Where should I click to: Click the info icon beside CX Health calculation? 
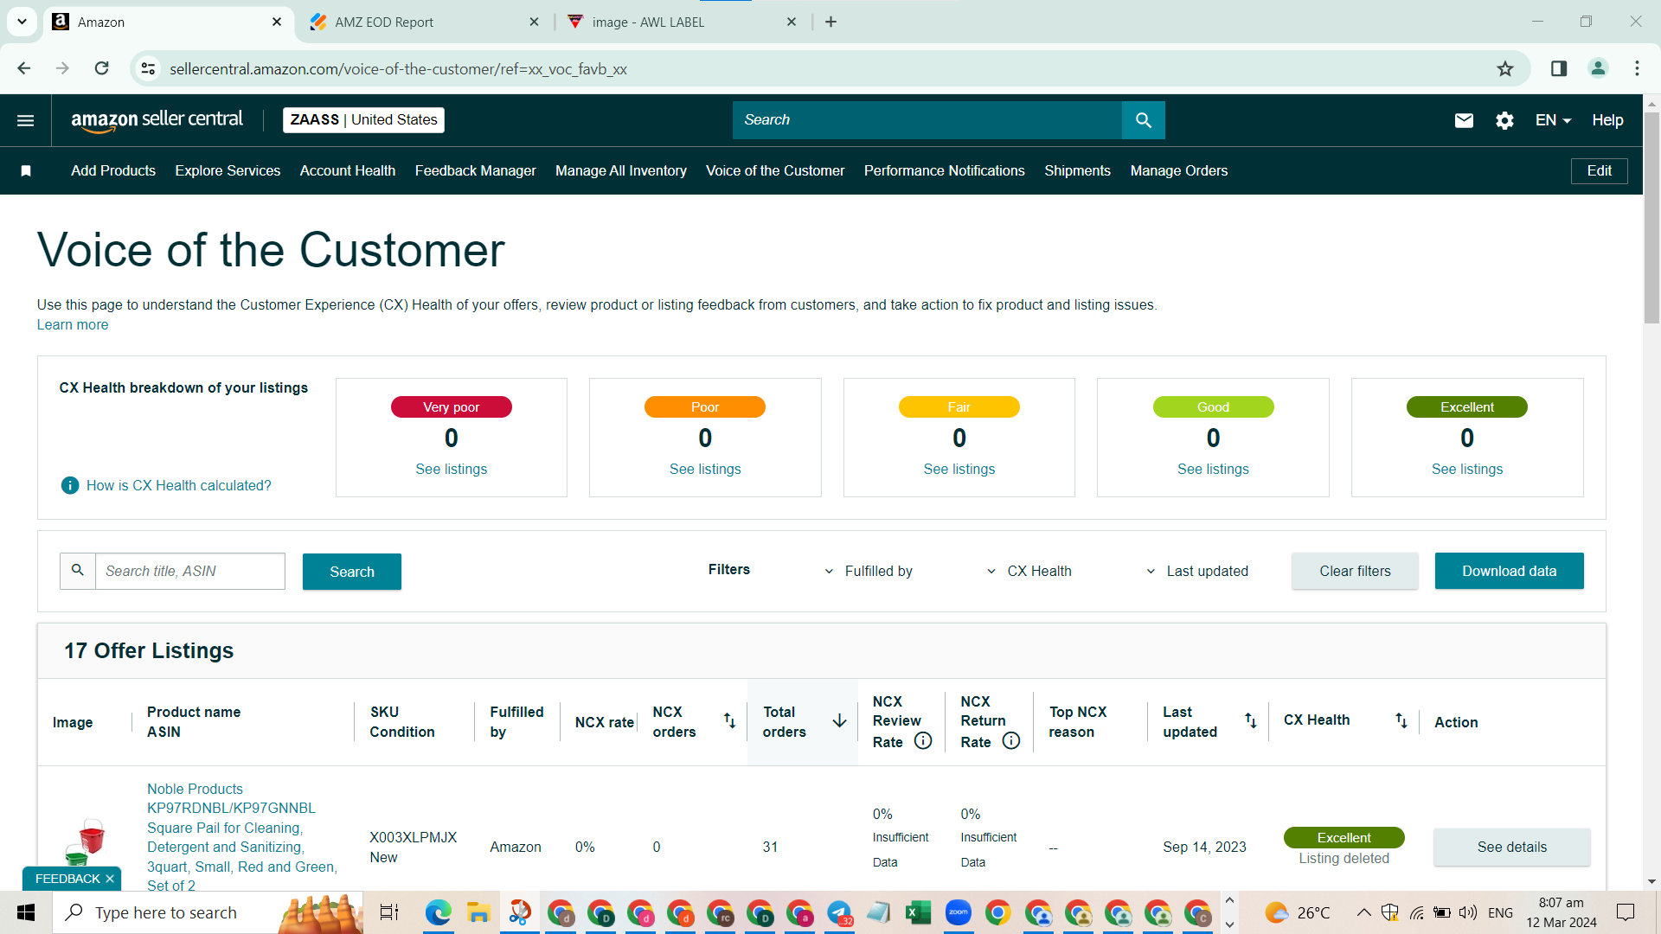pos(70,486)
